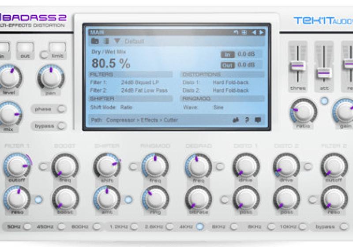353x247 pixels.
Task: Click the Shifter shift knob
Action: coord(107,166)
